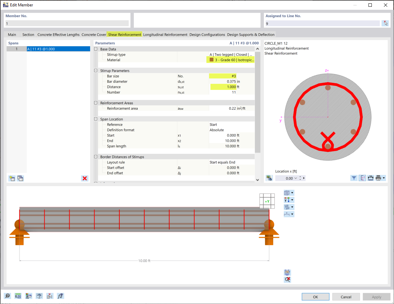Screen dimensions: 394x304
Task: Click bottom toolbar icon with red X
Action: 50,296
